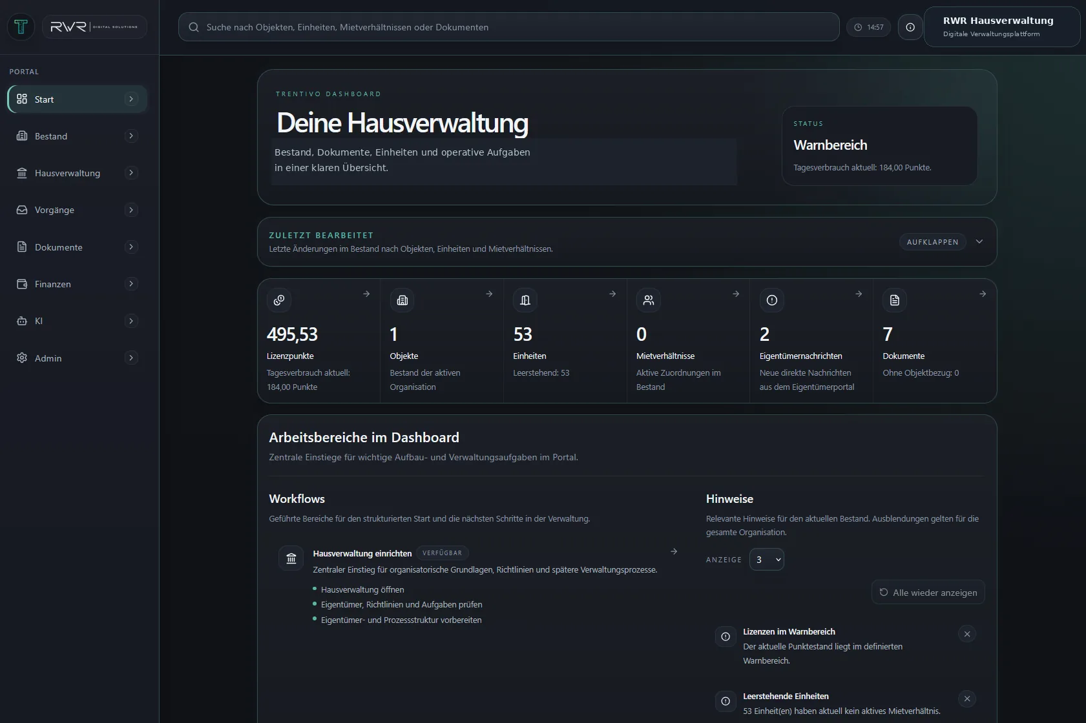Expand the Hausverwaltung sidebar chevron
This screenshot has width=1086, height=723.
tap(131, 172)
